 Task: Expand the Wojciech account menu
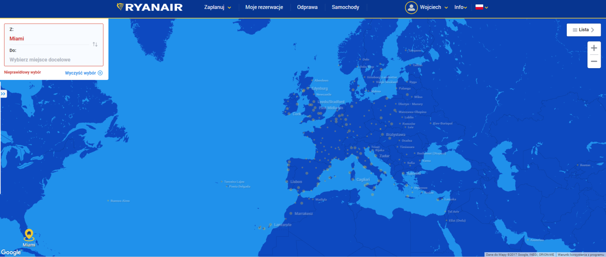pyautogui.click(x=434, y=7)
